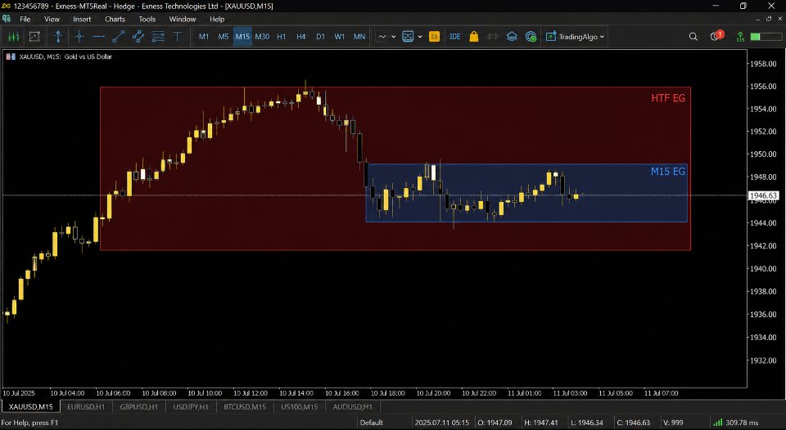The width and height of the screenshot is (786, 430).
Task: Open the blue IDE MetaEditor button
Action: click(454, 37)
